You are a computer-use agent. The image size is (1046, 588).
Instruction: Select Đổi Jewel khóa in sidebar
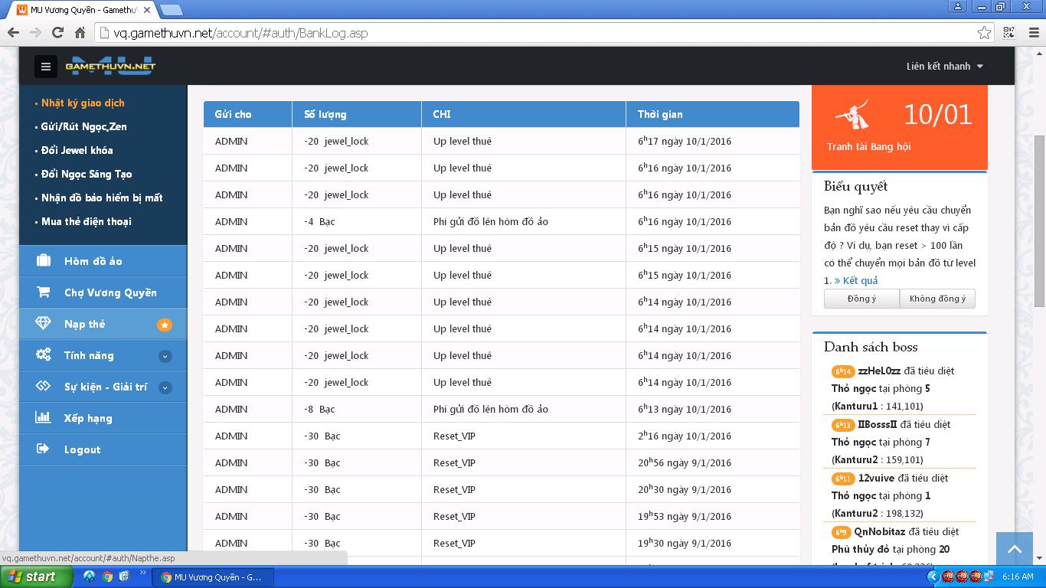(77, 150)
